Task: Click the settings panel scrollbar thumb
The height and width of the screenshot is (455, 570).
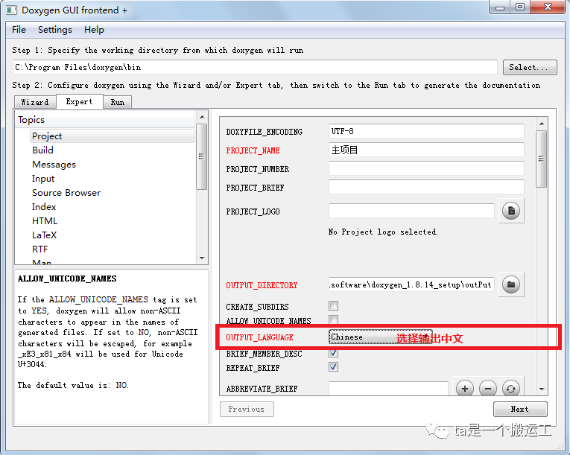Action: (x=542, y=159)
